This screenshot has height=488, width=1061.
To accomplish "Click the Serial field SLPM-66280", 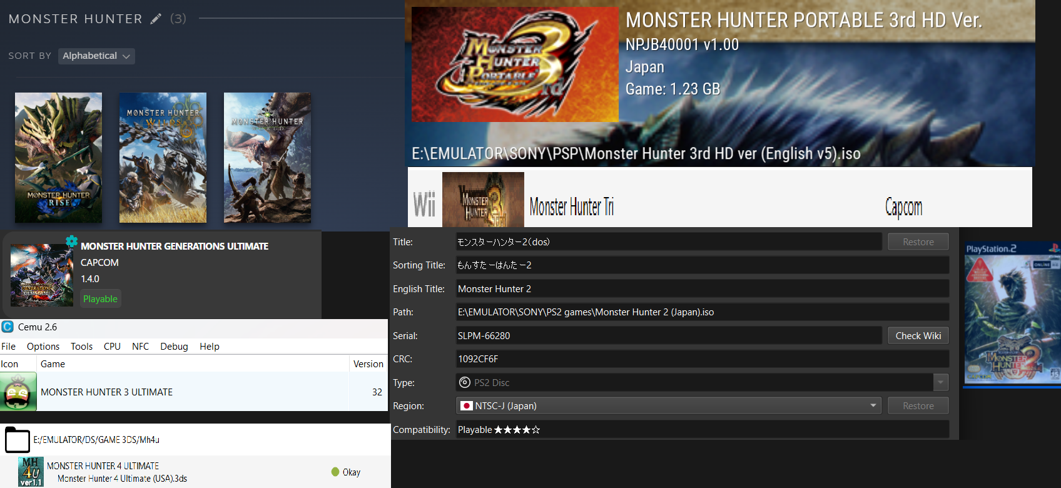I will [669, 336].
